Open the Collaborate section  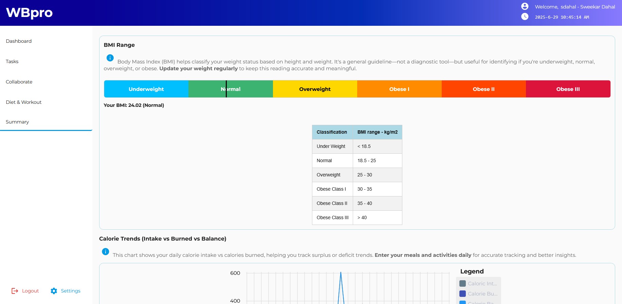pos(19,82)
